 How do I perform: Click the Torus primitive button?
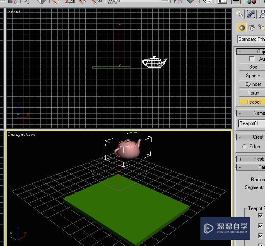[x=252, y=93]
